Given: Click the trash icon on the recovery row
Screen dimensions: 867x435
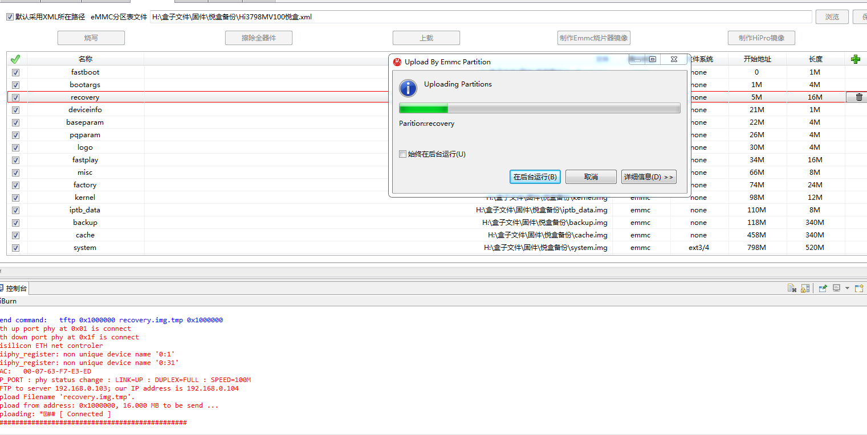Looking at the screenshot, I should pyautogui.click(x=859, y=97).
